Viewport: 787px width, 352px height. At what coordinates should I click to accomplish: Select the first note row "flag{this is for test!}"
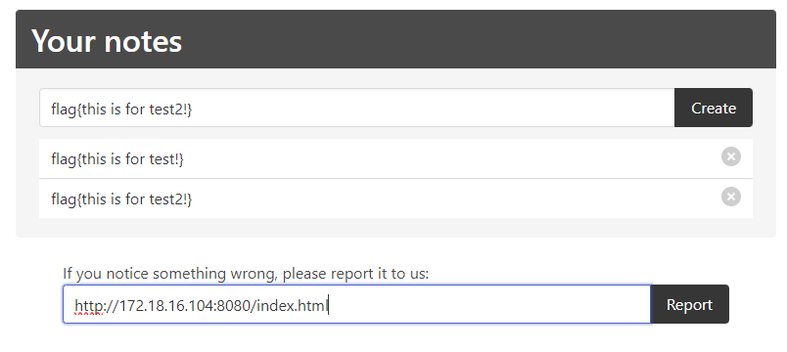pos(395,159)
